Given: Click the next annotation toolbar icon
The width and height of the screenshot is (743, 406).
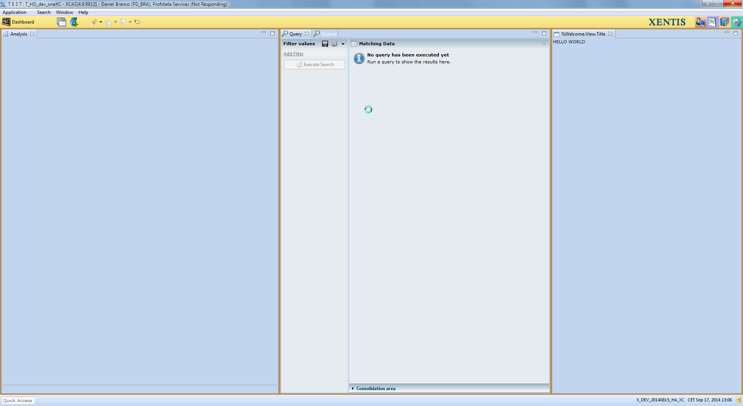Looking at the screenshot, I should coord(108,22).
